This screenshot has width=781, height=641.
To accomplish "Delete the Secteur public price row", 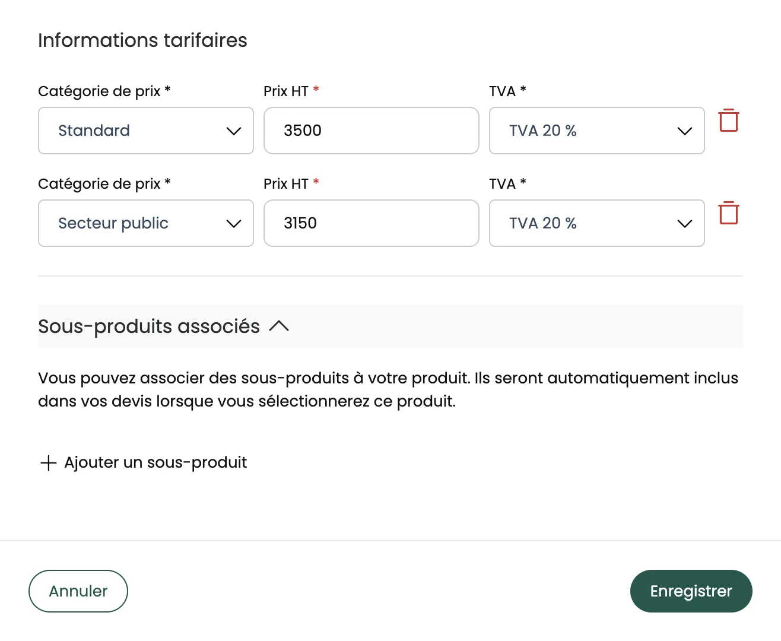I will tap(729, 213).
